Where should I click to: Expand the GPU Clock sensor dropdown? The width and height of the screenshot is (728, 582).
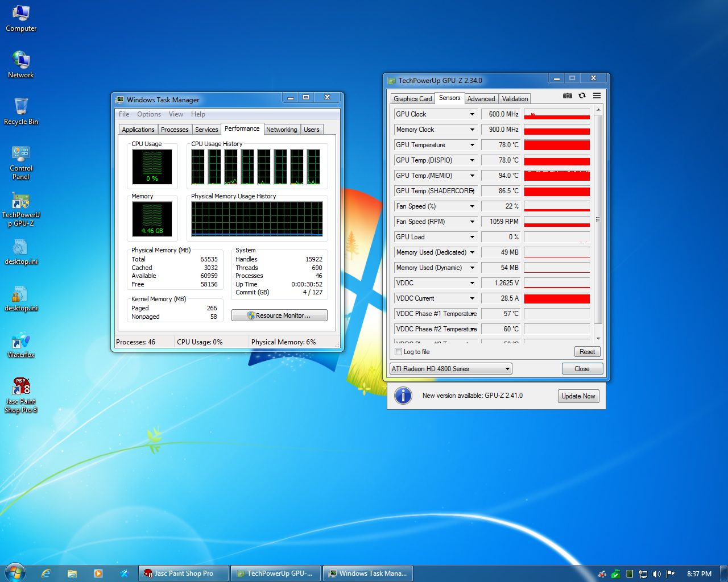472,114
